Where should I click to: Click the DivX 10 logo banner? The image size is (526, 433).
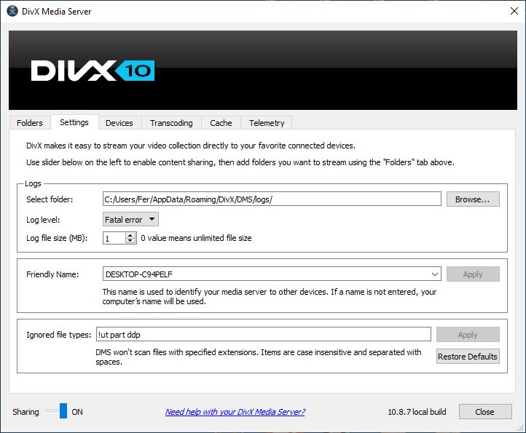click(263, 71)
